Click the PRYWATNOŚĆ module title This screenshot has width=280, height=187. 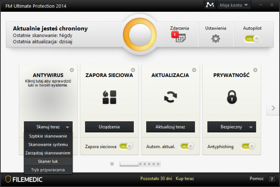pyautogui.click(x=231, y=75)
